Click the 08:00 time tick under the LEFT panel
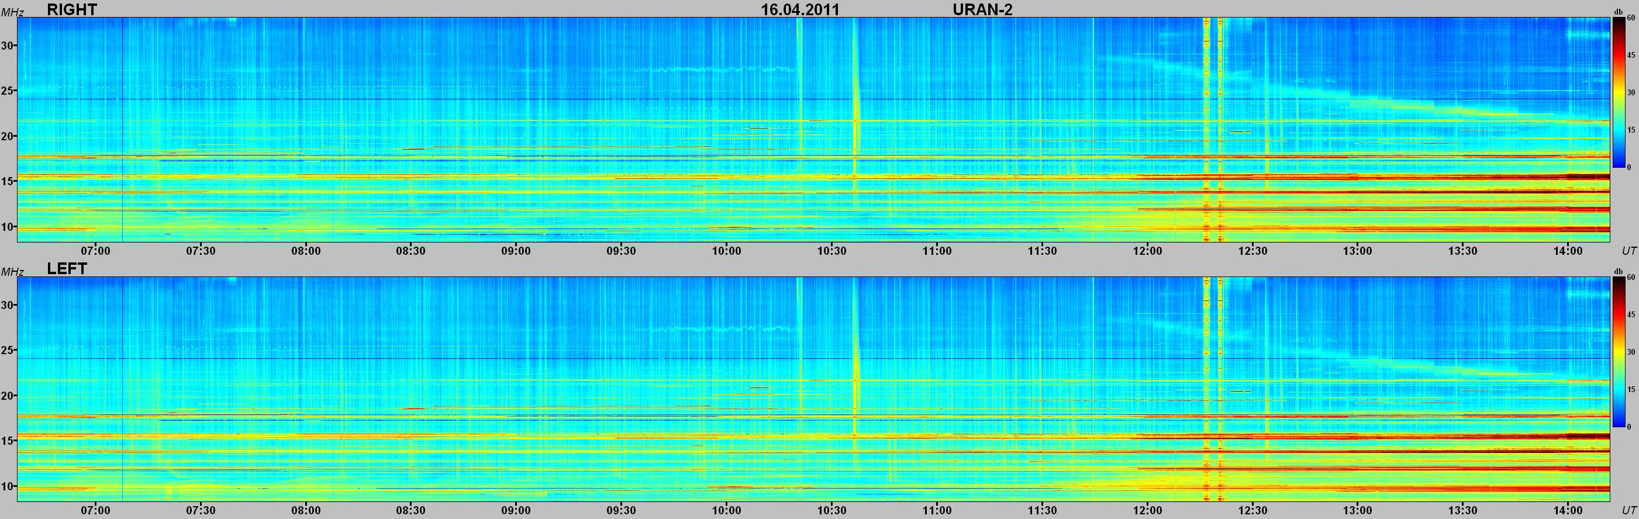 coord(306,510)
